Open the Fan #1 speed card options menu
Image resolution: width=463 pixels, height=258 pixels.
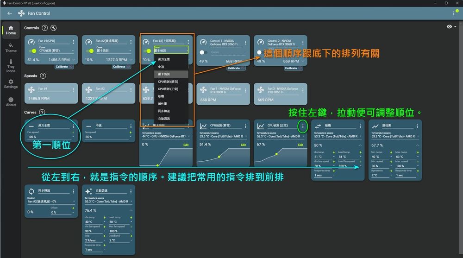pos(74,90)
